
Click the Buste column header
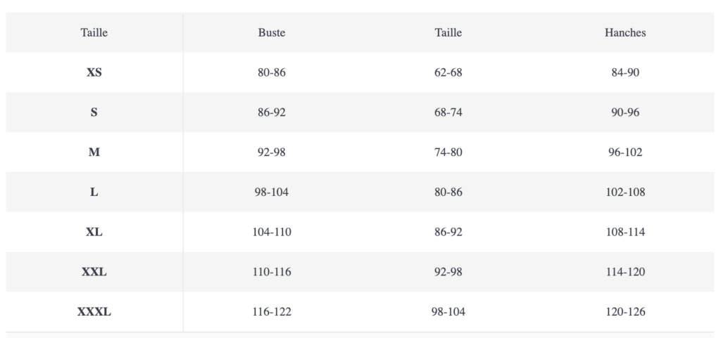click(x=272, y=32)
